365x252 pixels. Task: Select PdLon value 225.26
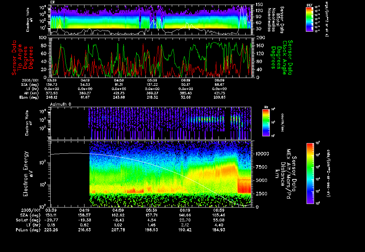pos(51,230)
